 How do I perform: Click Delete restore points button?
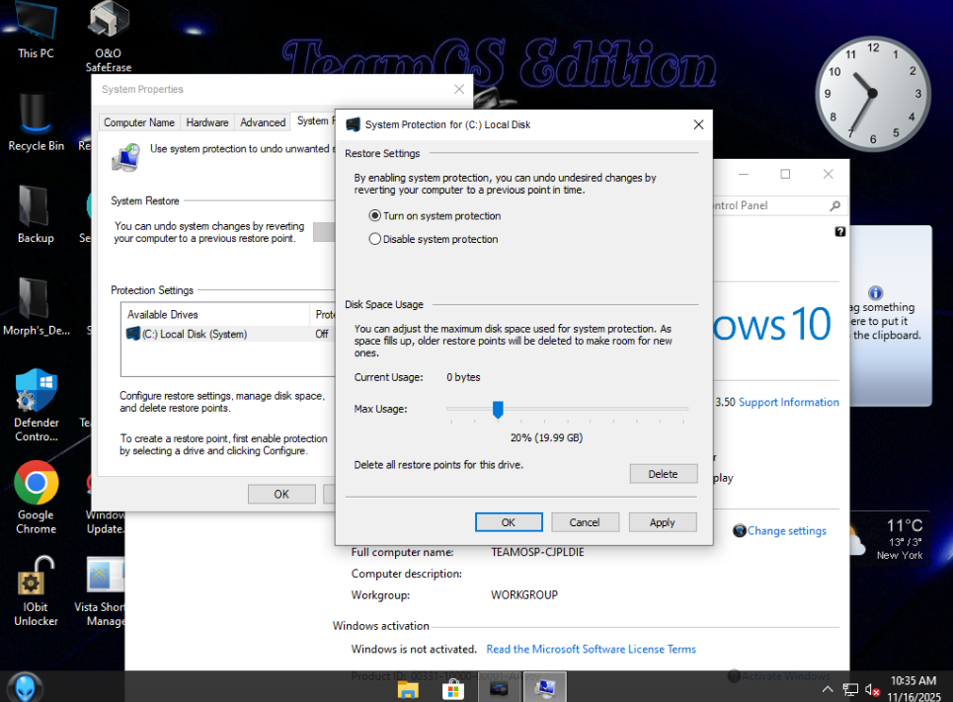click(x=663, y=474)
